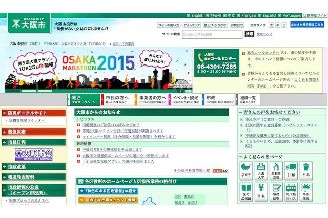Switch language to English
This screenshot has height=218, width=328.
(197, 15)
